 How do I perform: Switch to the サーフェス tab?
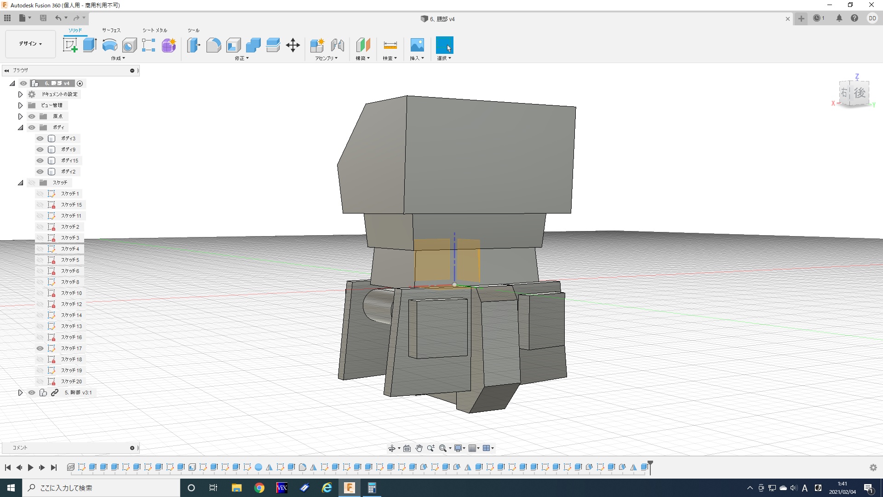(111, 30)
